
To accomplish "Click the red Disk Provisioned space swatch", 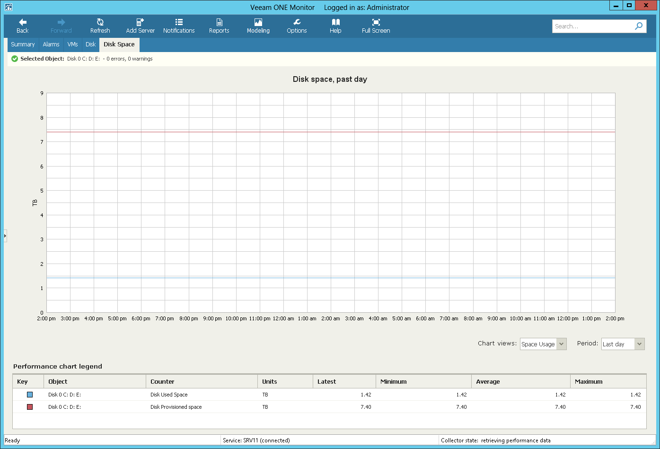I will 30,407.
